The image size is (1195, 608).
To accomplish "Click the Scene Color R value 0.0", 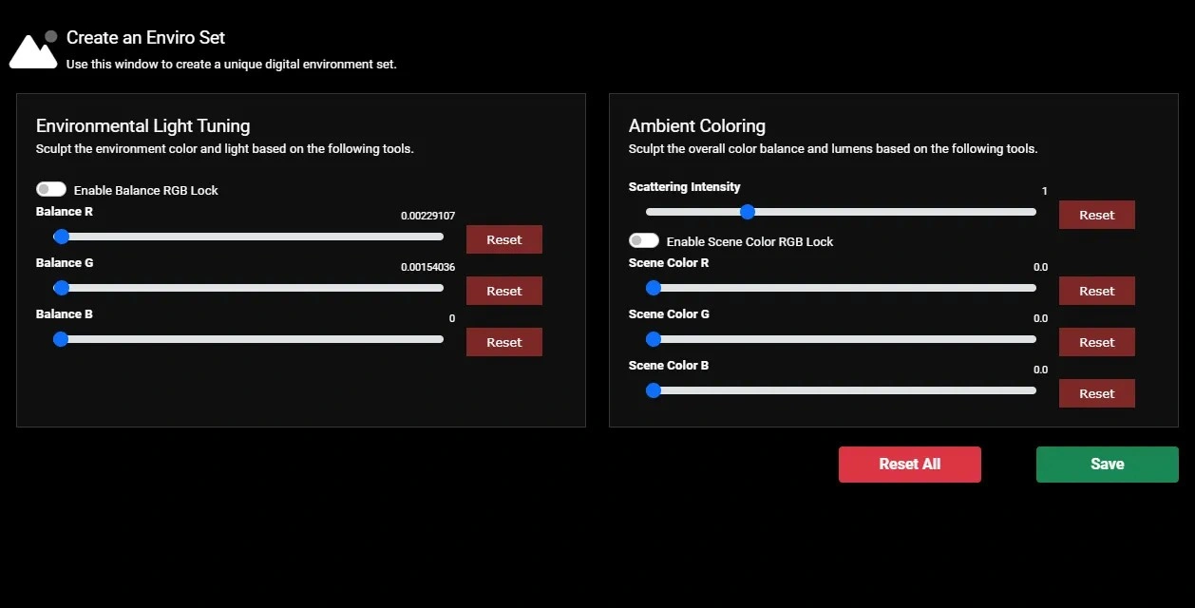I will 1041,267.
